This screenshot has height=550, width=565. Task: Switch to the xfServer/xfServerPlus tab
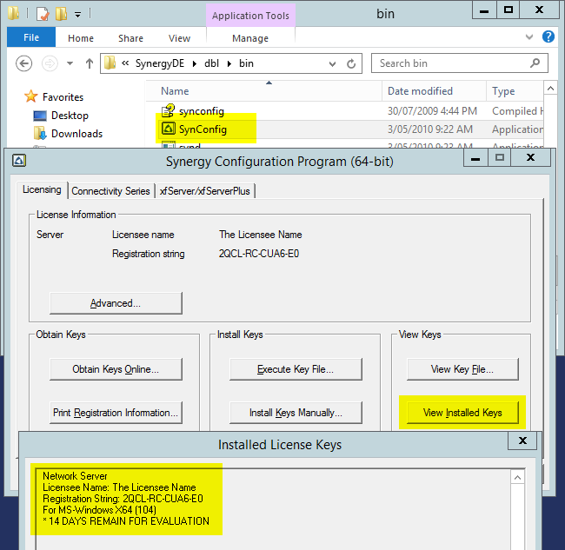coord(204,191)
